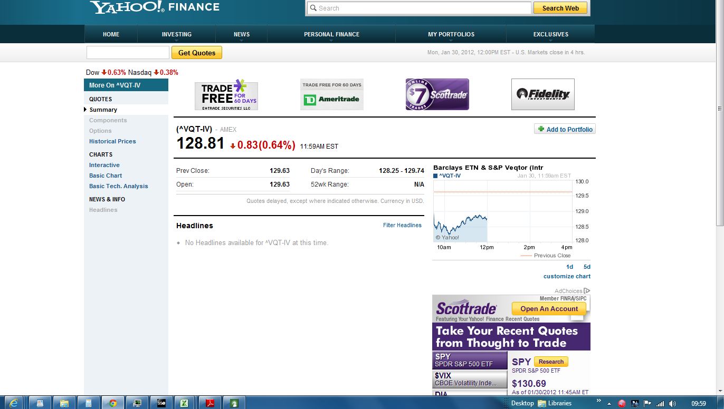Click the SPY Research button
Screen dimensions: 724x409
point(551,362)
